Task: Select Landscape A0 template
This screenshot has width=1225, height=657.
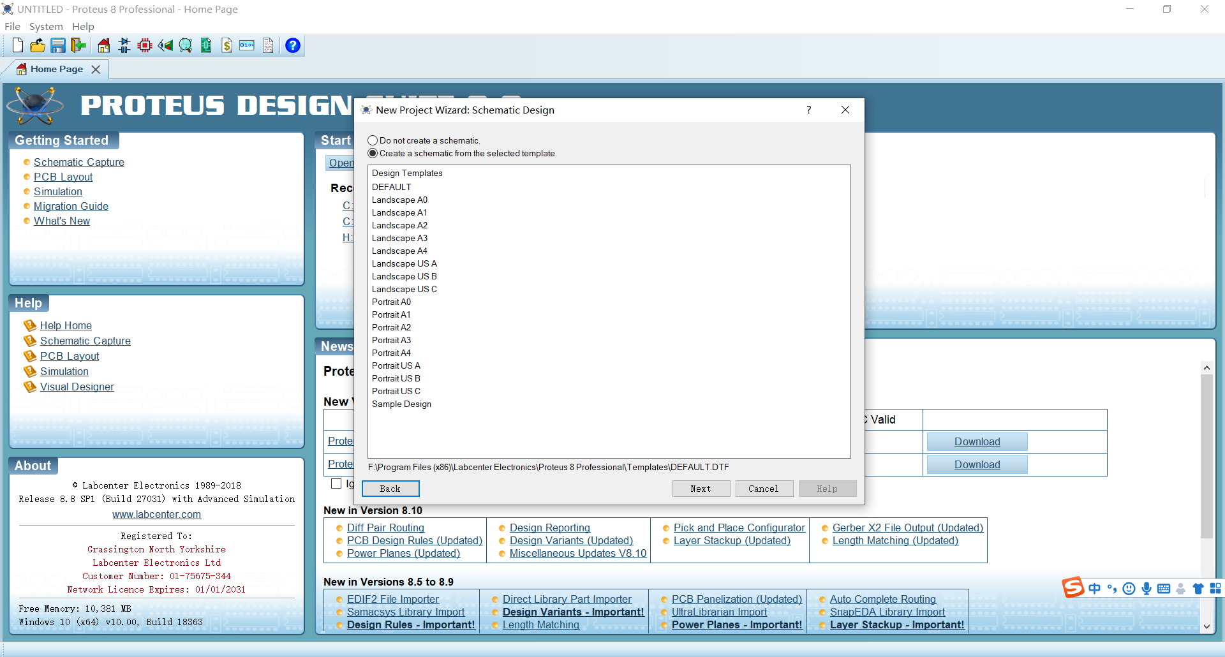Action: click(x=399, y=200)
